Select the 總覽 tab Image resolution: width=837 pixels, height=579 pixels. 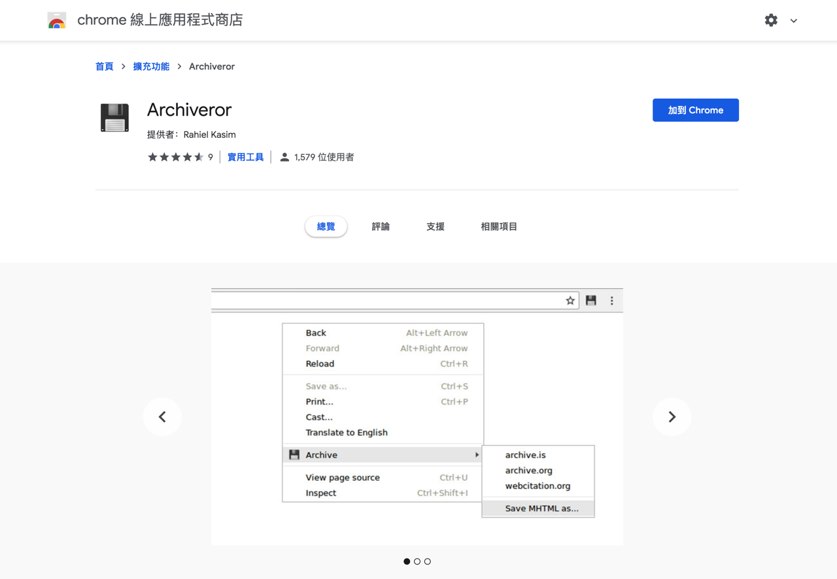tap(326, 227)
